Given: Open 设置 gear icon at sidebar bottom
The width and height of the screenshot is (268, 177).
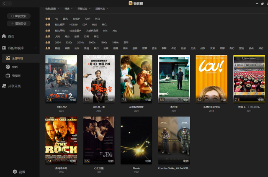Looking at the screenshot, I should point(15,172).
